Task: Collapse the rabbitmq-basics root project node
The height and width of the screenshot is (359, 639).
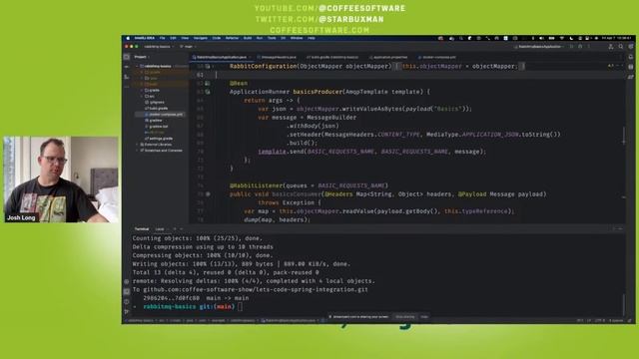Action: 137,66
